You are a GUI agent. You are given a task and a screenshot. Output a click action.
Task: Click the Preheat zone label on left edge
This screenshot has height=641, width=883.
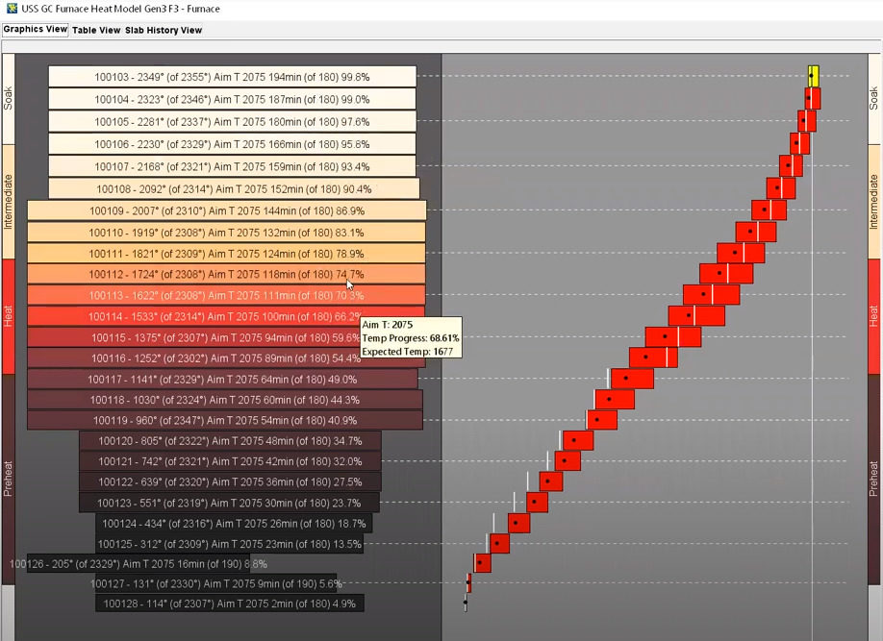pos(9,478)
